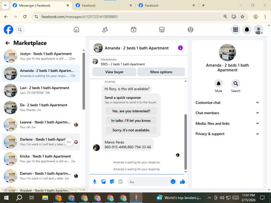The width and height of the screenshot is (271, 203).
Task: Open the Groups icon in top navigation
Action: [190, 30]
